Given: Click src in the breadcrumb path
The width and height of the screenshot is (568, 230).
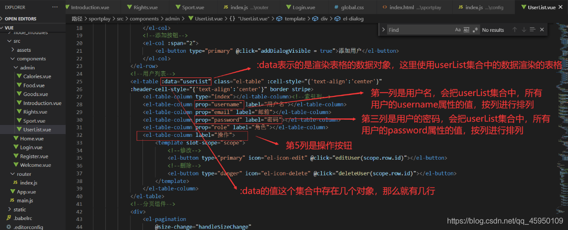Looking at the screenshot, I should tap(120, 19).
